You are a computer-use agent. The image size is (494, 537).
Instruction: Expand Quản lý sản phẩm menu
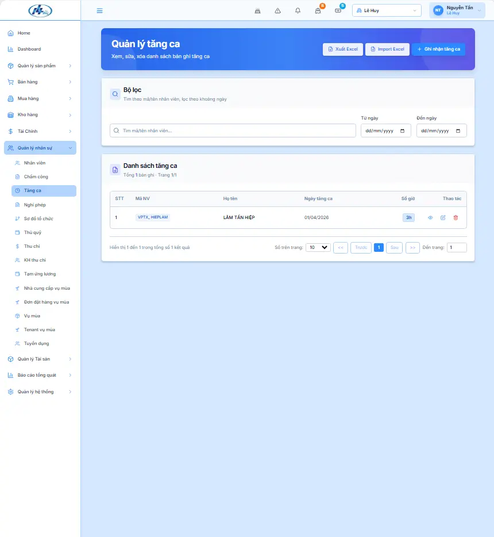pyautogui.click(x=40, y=66)
